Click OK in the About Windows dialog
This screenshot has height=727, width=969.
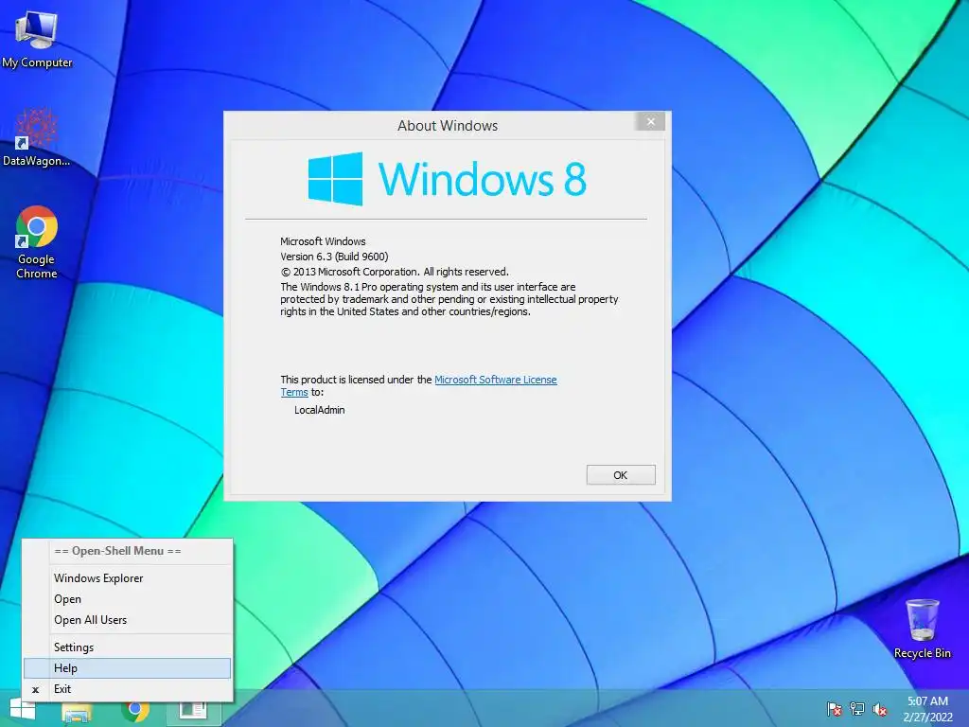click(x=621, y=475)
